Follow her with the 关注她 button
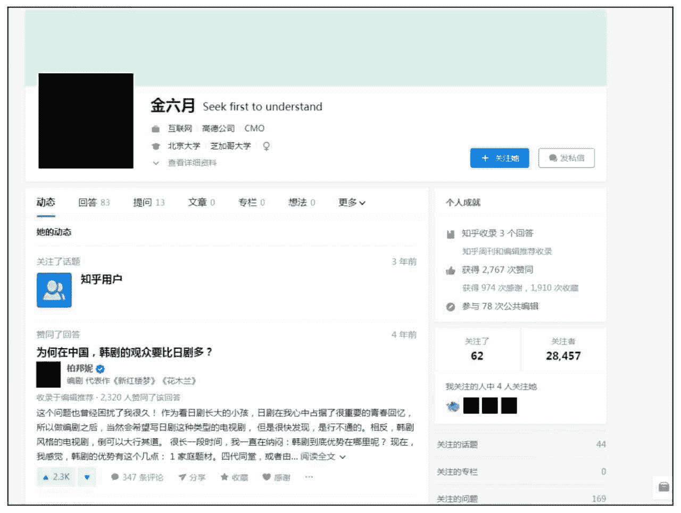Screen dimensions: 681x513 (499, 158)
